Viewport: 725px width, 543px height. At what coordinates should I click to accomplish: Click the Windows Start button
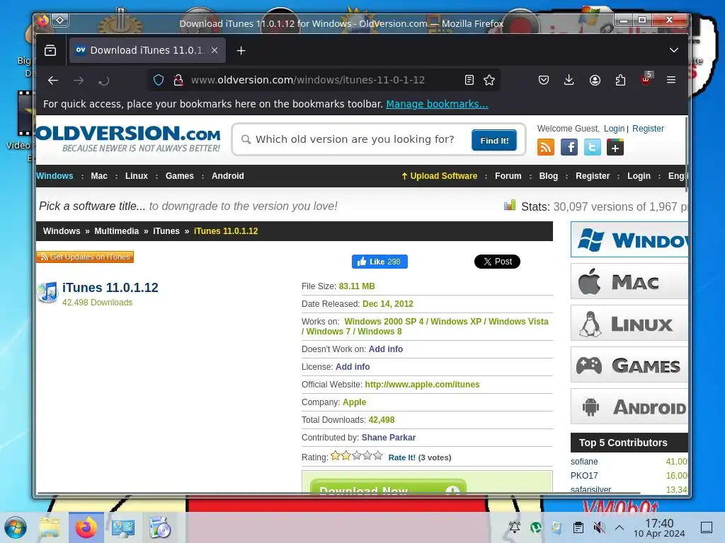[x=16, y=527]
